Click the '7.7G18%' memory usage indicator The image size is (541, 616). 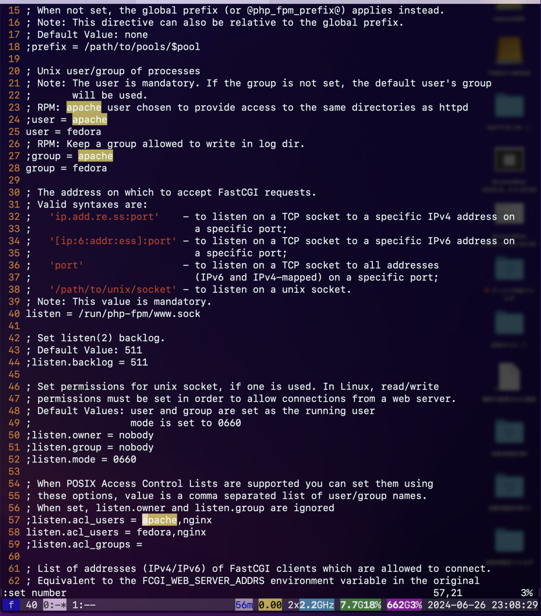pyautogui.click(x=360, y=605)
